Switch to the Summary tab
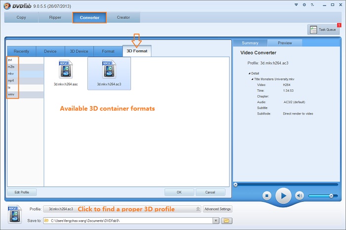 pos(250,43)
